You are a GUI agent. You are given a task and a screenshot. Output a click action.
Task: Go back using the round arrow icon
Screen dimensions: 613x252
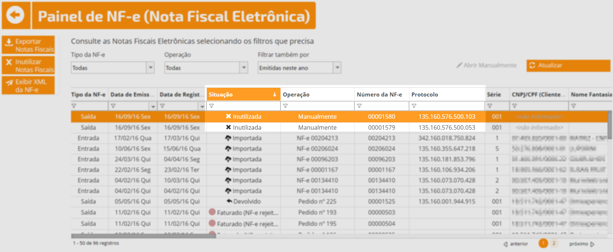pyautogui.click(x=15, y=15)
